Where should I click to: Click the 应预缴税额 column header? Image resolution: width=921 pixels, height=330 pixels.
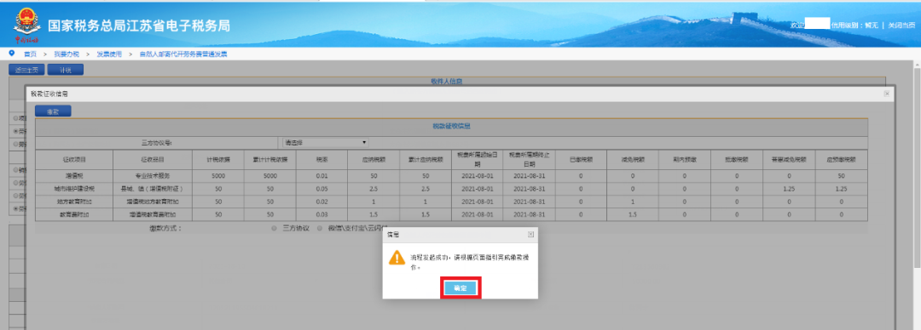click(842, 159)
